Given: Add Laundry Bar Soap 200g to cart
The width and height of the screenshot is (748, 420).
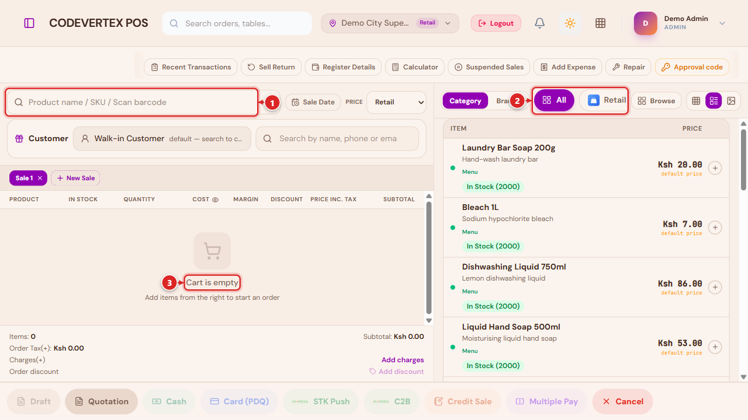Looking at the screenshot, I should (715, 168).
